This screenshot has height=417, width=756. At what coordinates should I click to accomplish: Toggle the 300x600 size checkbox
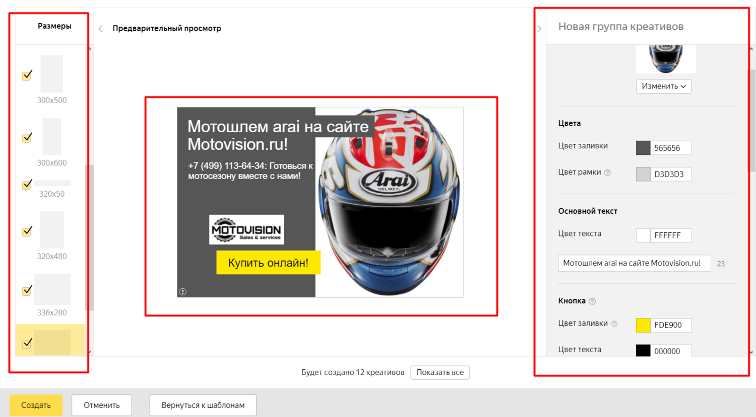click(27, 138)
